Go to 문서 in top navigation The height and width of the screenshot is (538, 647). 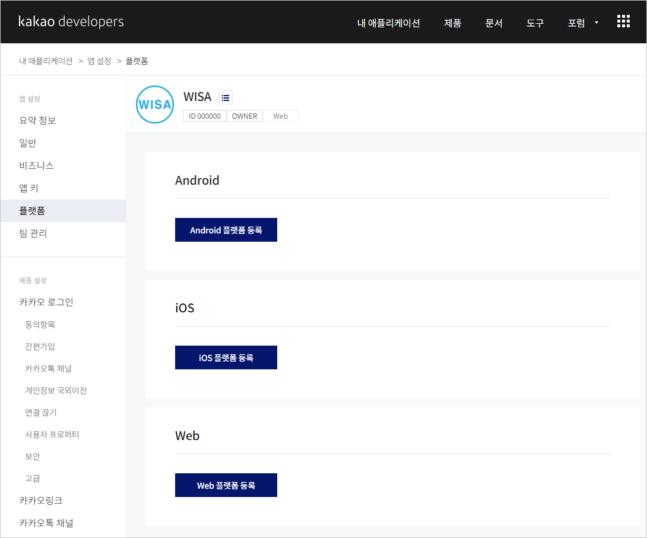click(x=494, y=23)
